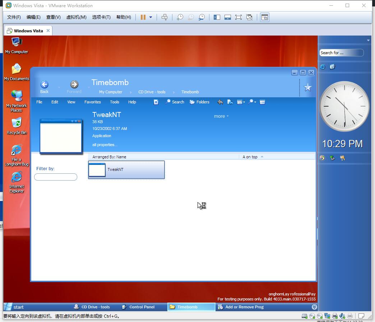Open the explorer View menu
Image resolution: width=375 pixels, height=322 pixels.
(x=71, y=102)
